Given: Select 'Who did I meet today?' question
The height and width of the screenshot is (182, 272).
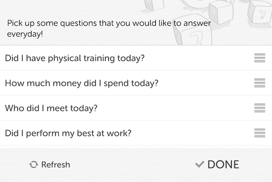Looking at the screenshot, I should pos(136,108).
